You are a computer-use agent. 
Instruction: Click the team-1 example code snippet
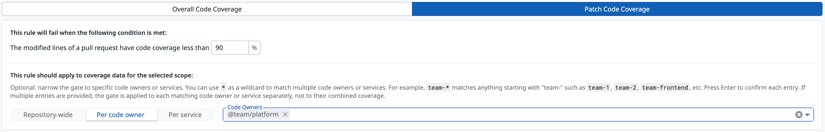click(598, 87)
